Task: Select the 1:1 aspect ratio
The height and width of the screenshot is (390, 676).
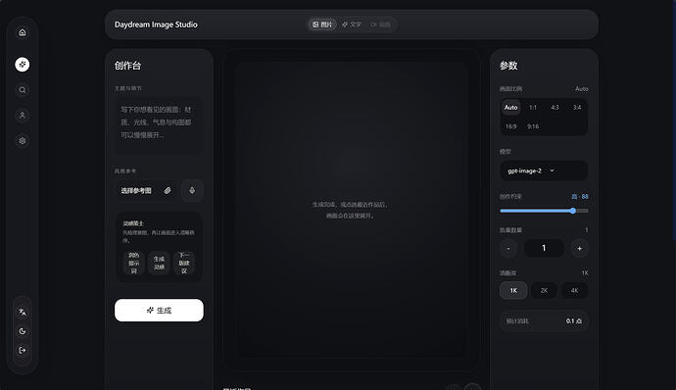Action: pyautogui.click(x=533, y=108)
